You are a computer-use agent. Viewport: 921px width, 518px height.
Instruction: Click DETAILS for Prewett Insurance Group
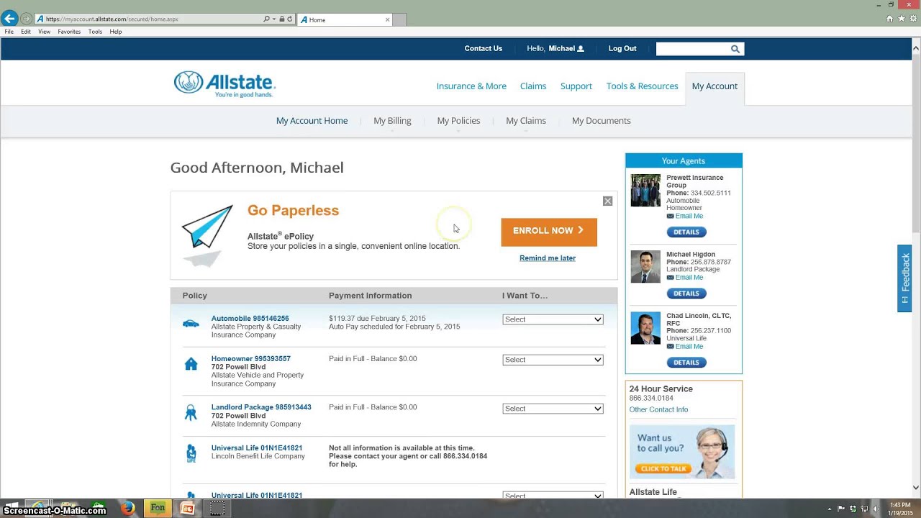686,232
